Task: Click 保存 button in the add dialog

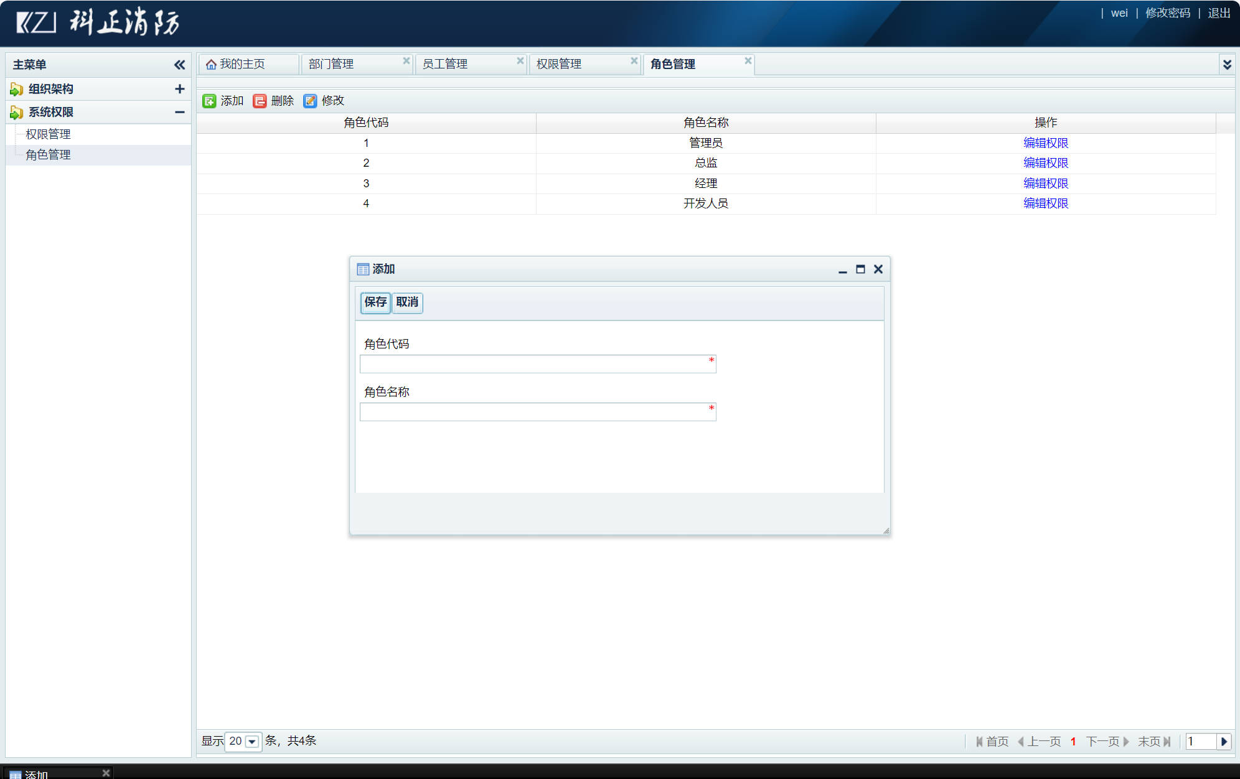Action: [375, 302]
